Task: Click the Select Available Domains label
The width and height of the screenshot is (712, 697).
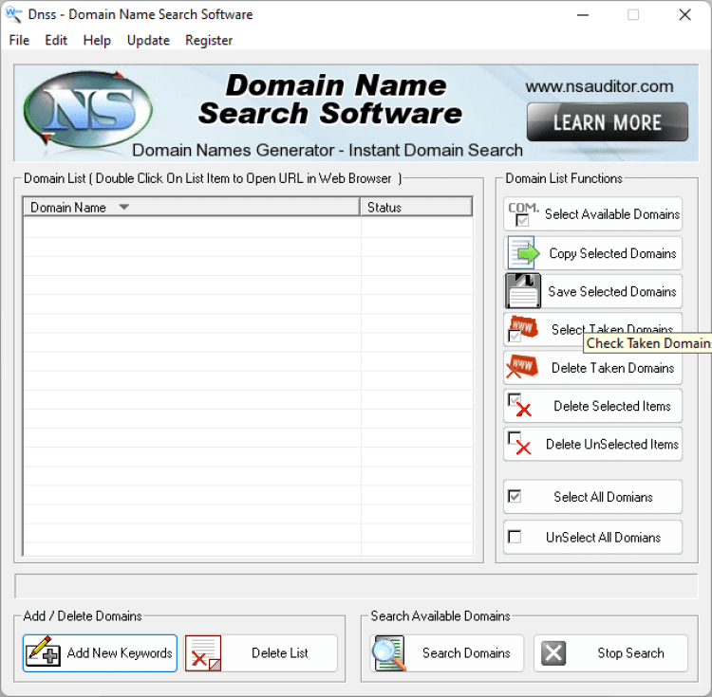Action: coord(612,214)
